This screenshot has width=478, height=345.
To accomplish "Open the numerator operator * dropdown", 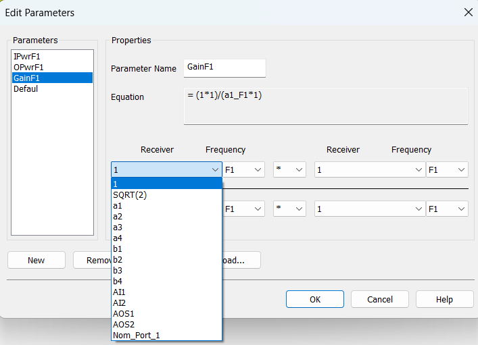I will point(289,170).
